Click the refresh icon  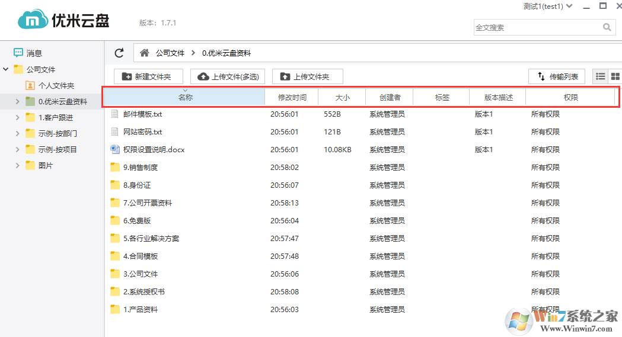(x=119, y=53)
